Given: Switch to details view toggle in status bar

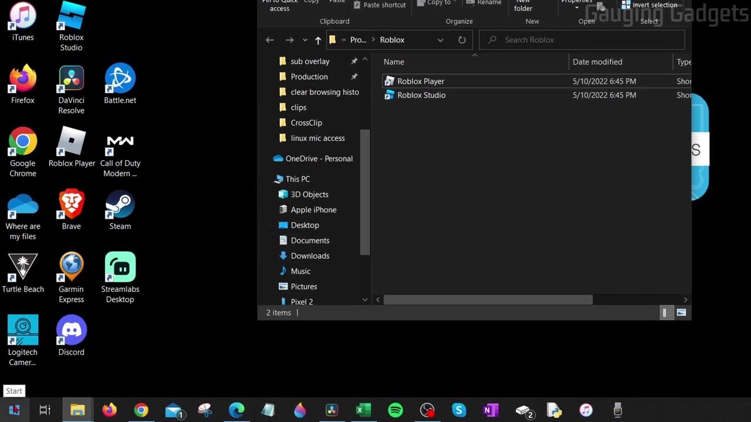Looking at the screenshot, I should tap(664, 313).
